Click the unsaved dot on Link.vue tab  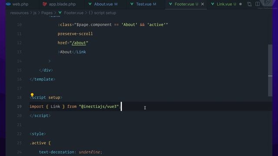240,4
